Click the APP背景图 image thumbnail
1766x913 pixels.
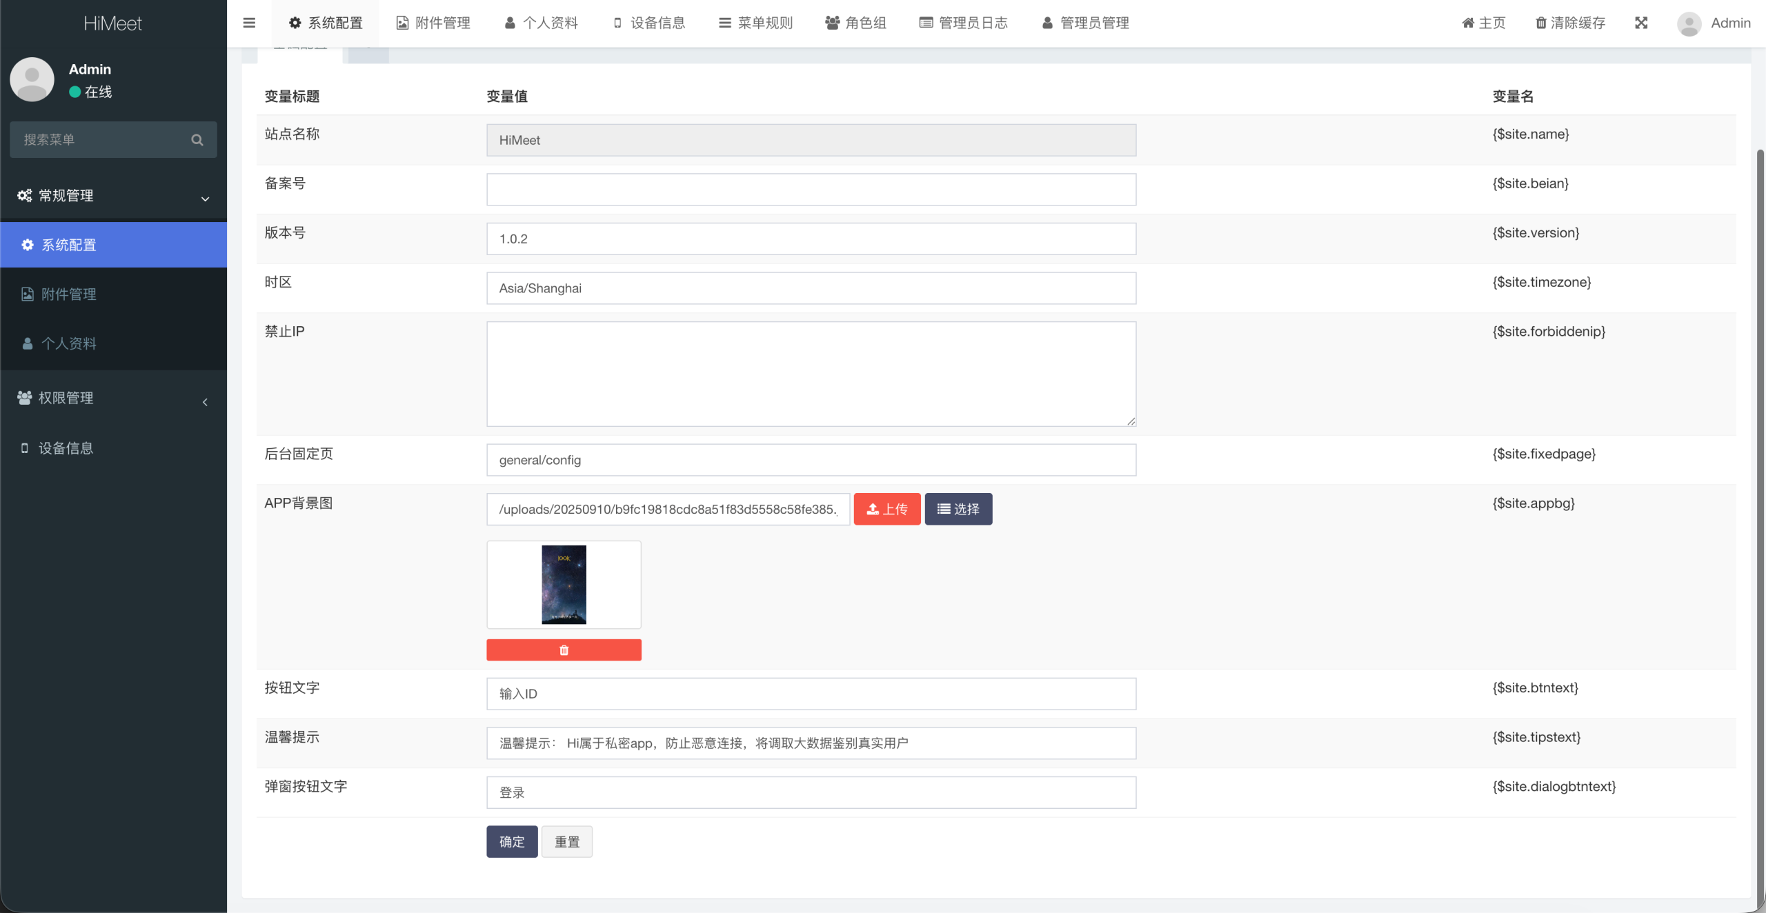(564, 585)
